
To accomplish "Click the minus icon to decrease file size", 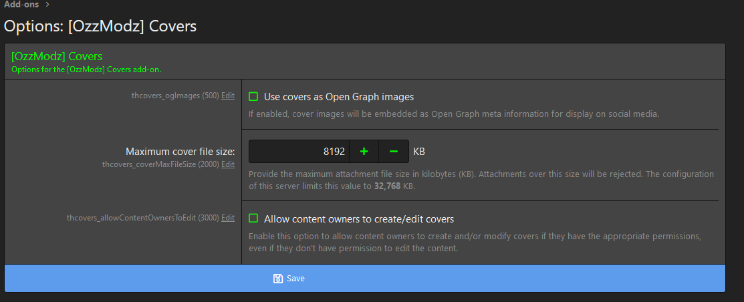I will 394,152.
